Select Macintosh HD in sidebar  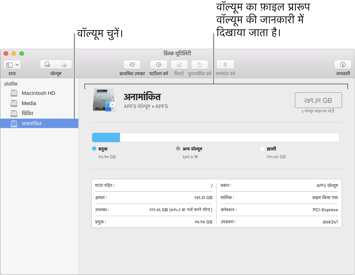tap(39, 93)
